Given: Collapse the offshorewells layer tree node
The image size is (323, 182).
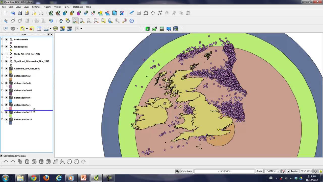Looking at the screenshot, I should 2,39.
